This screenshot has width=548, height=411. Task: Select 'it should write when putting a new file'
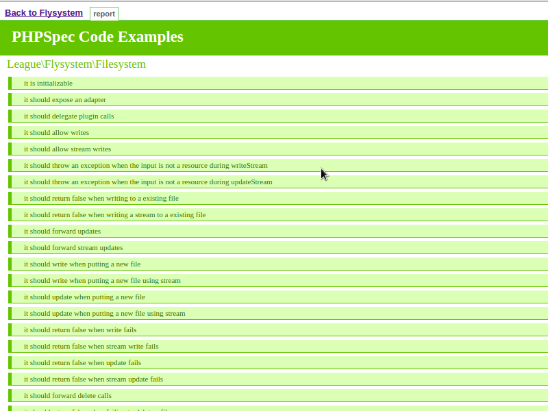tap(278, 264)
